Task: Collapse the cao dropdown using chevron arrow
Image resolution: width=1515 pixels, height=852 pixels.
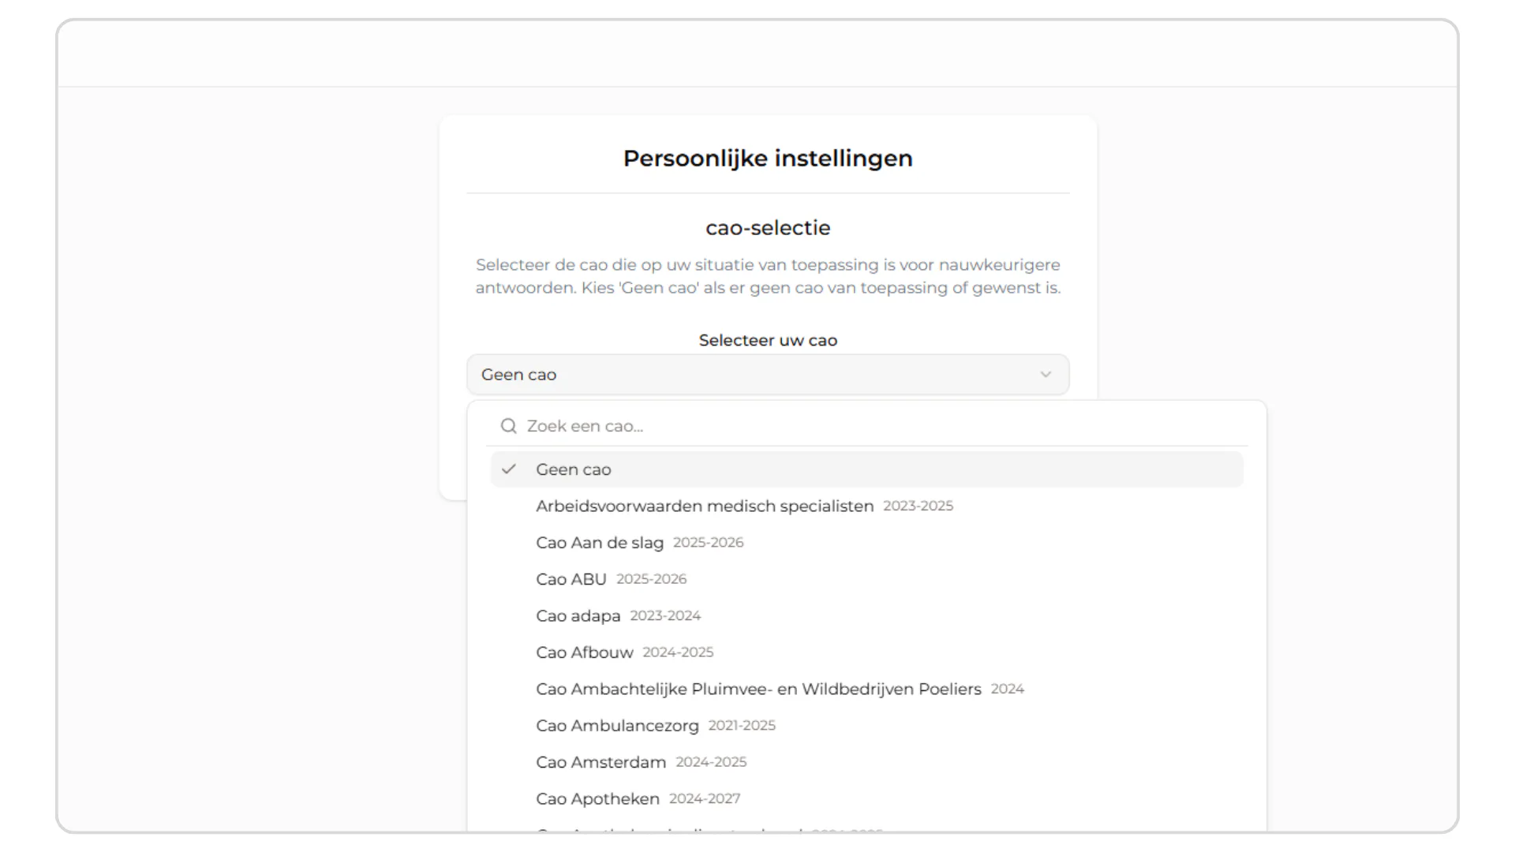Action: (x=1046, y=375)
